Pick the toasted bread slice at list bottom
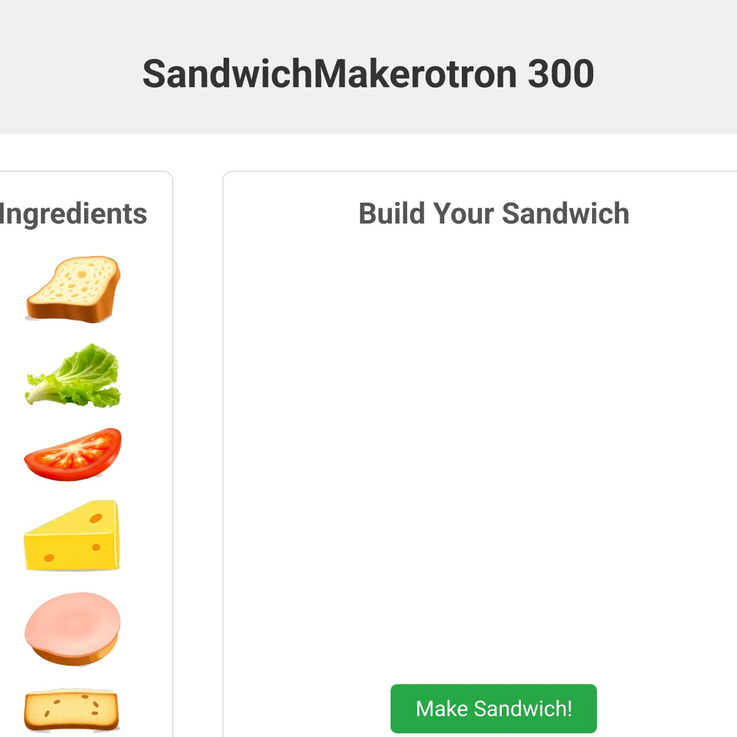 (72, 711)
